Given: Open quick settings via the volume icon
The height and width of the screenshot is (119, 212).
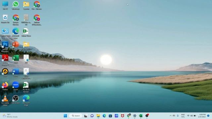Looking at the screenshot, I should coord(191,116).
